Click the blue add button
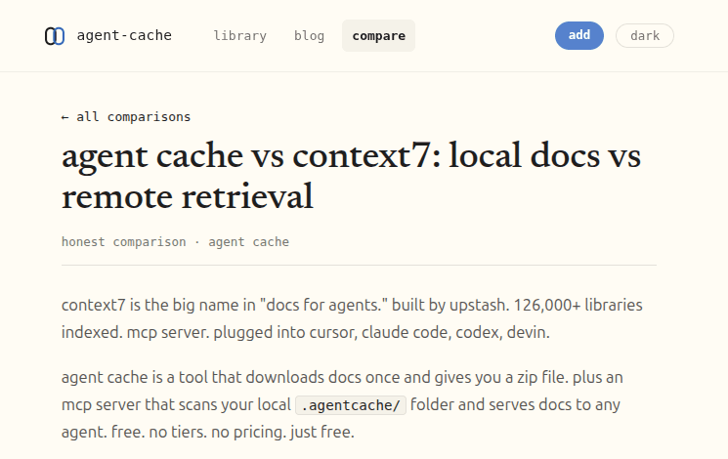The width and height of the screenshot is (728, 459). click(x=578, y=35)
